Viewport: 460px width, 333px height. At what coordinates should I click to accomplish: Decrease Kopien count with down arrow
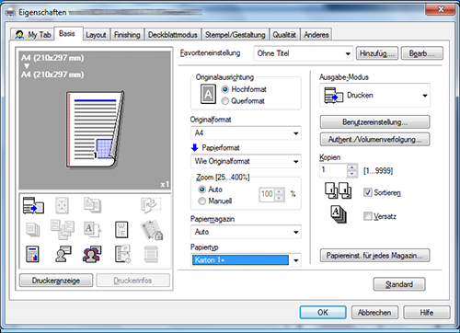point(352,174)
